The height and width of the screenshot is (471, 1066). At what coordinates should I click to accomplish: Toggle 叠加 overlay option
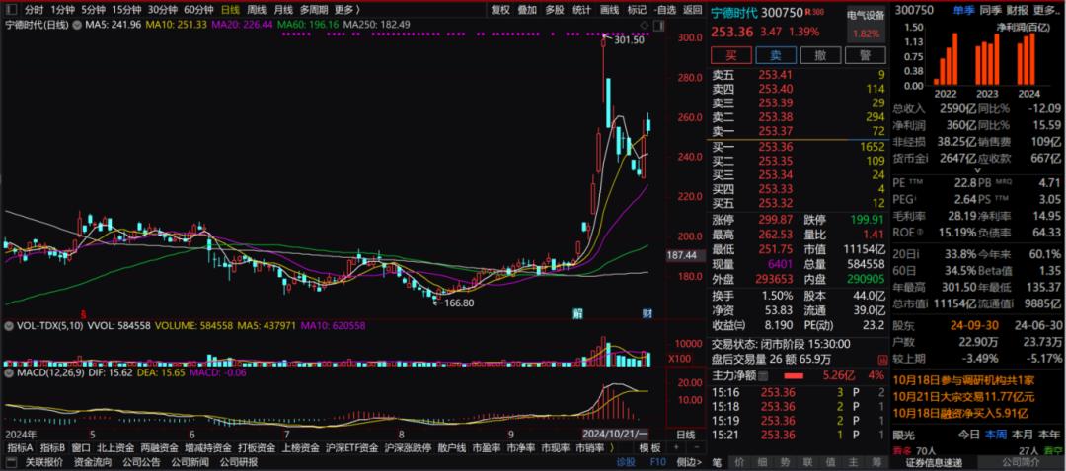point(528,10)
